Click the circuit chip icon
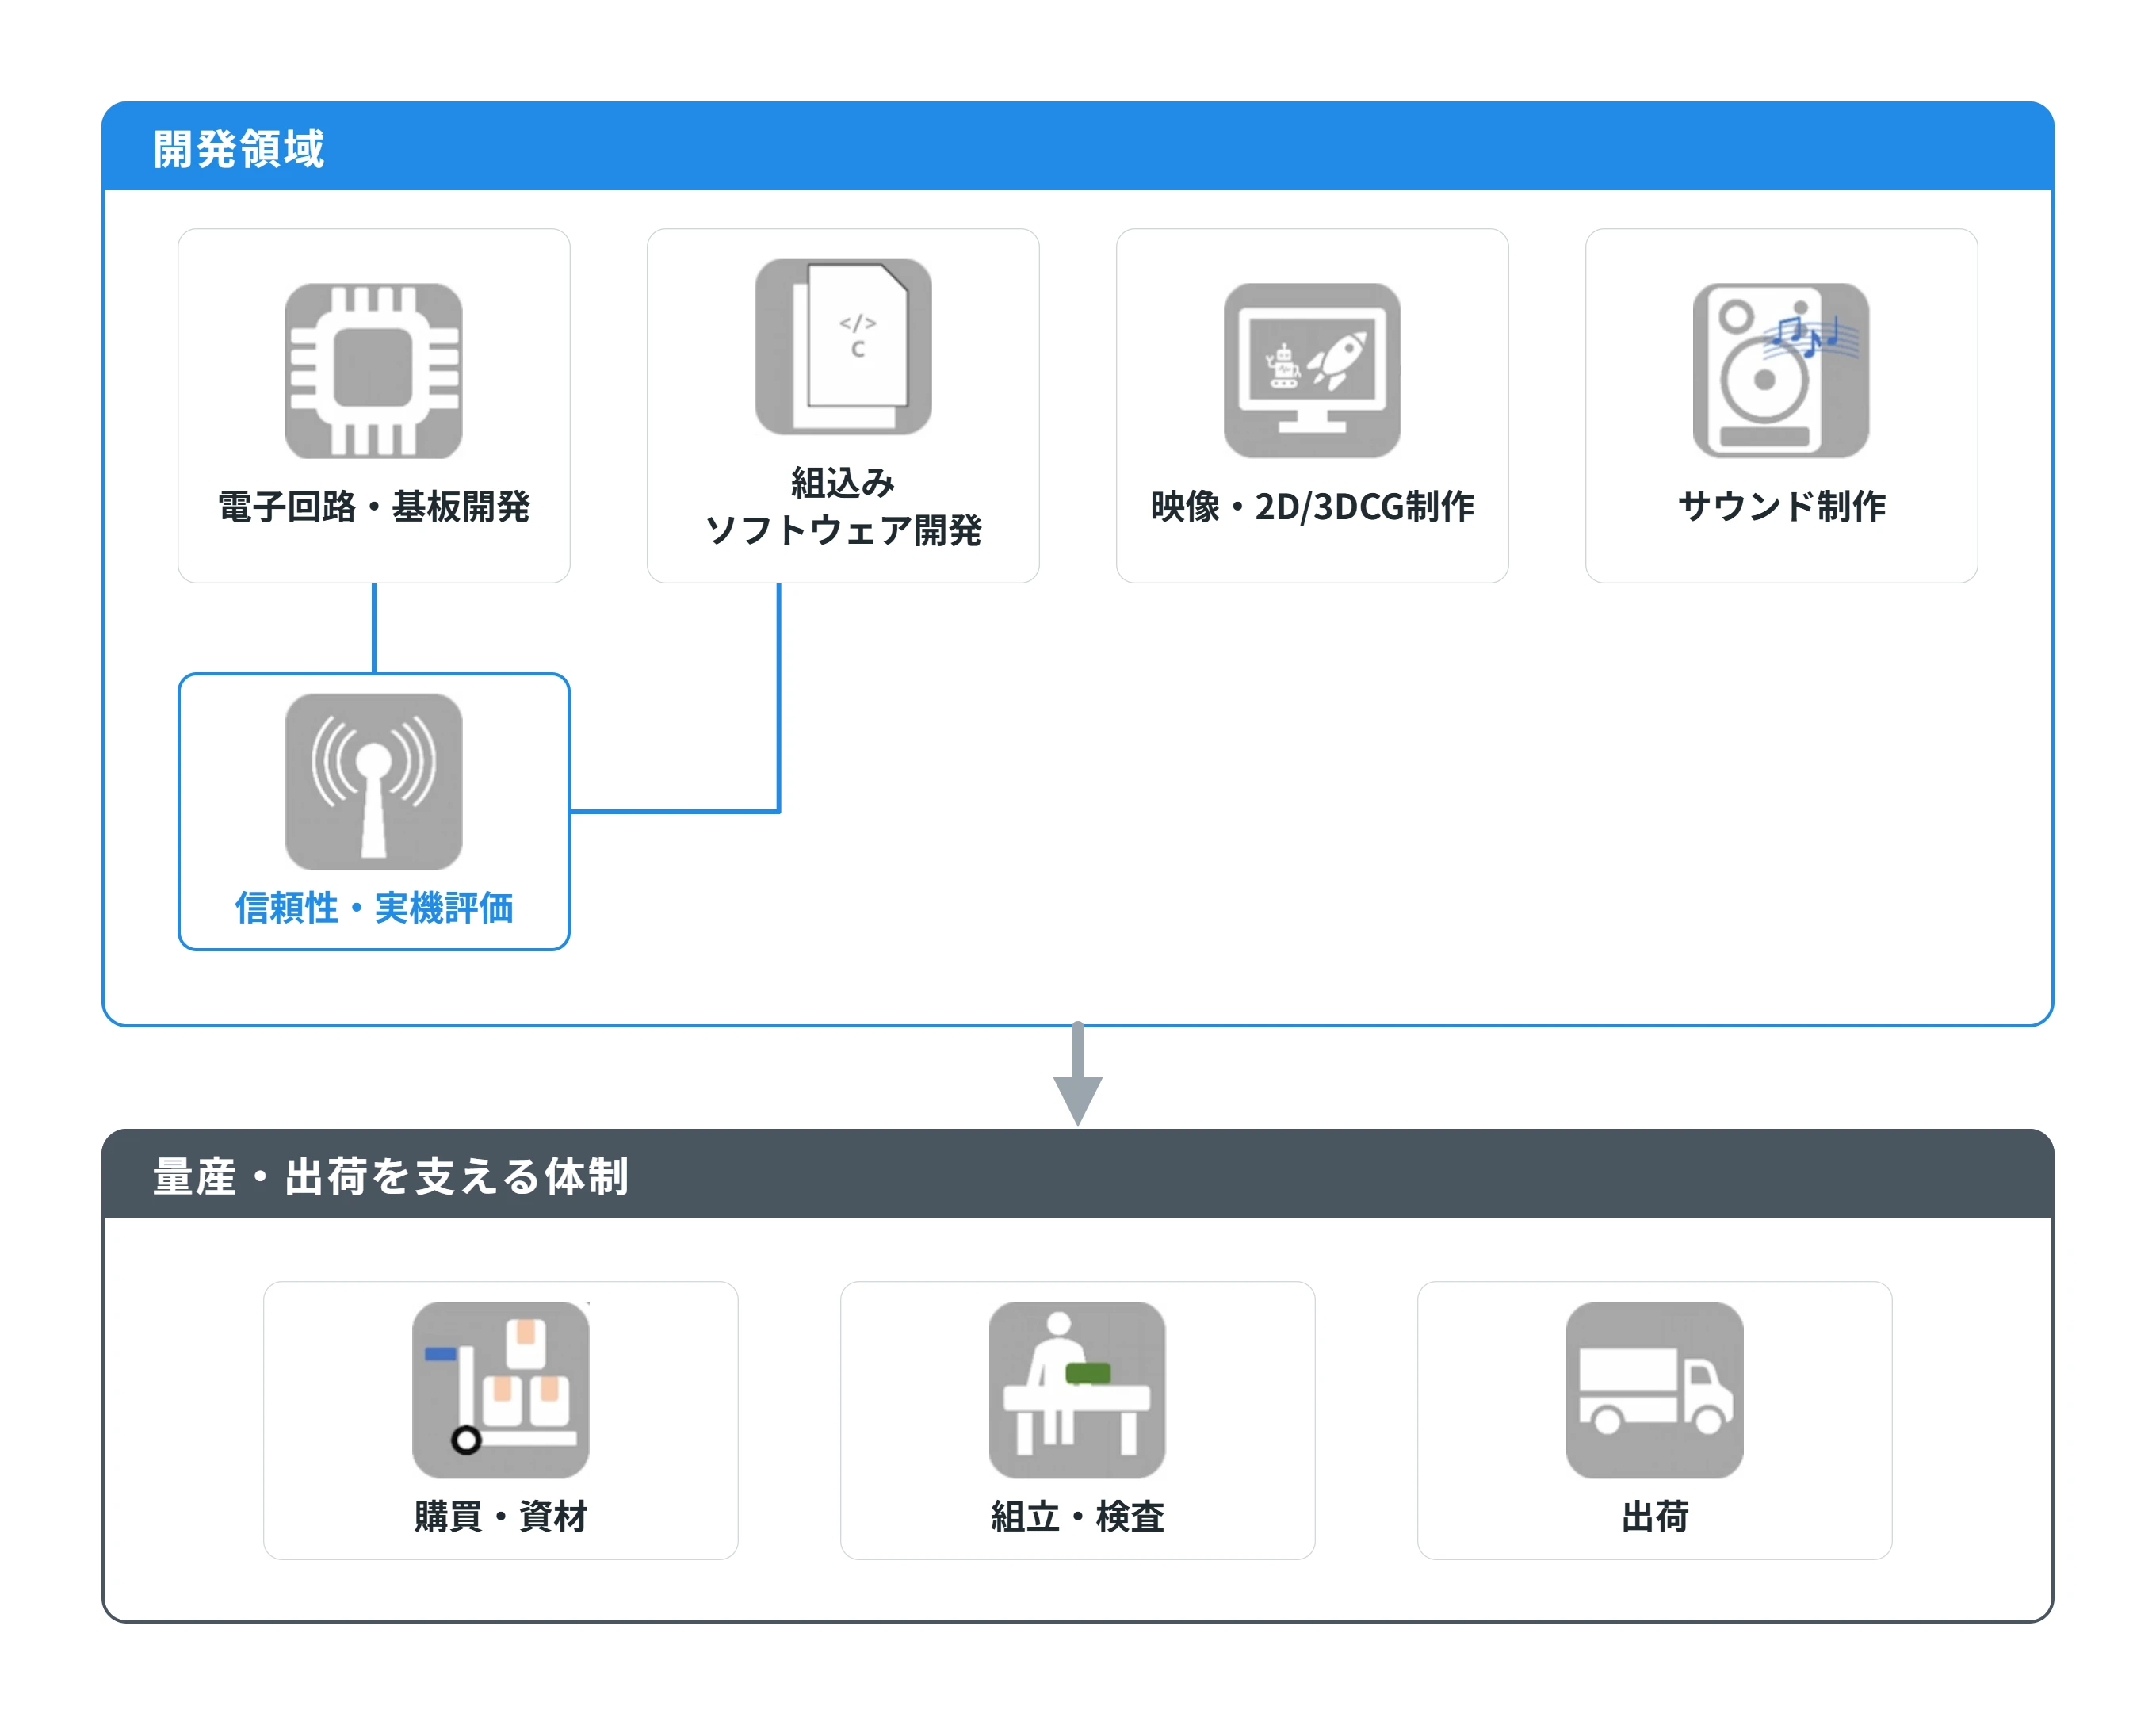Screen dimensions: 2156x1725 [x=373, y=371]
